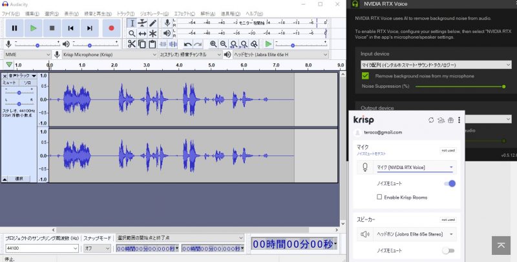The width and height of the screenshot is (517, 262).
Task: Open the Krisp gift icon
Action: pos(450,120)
